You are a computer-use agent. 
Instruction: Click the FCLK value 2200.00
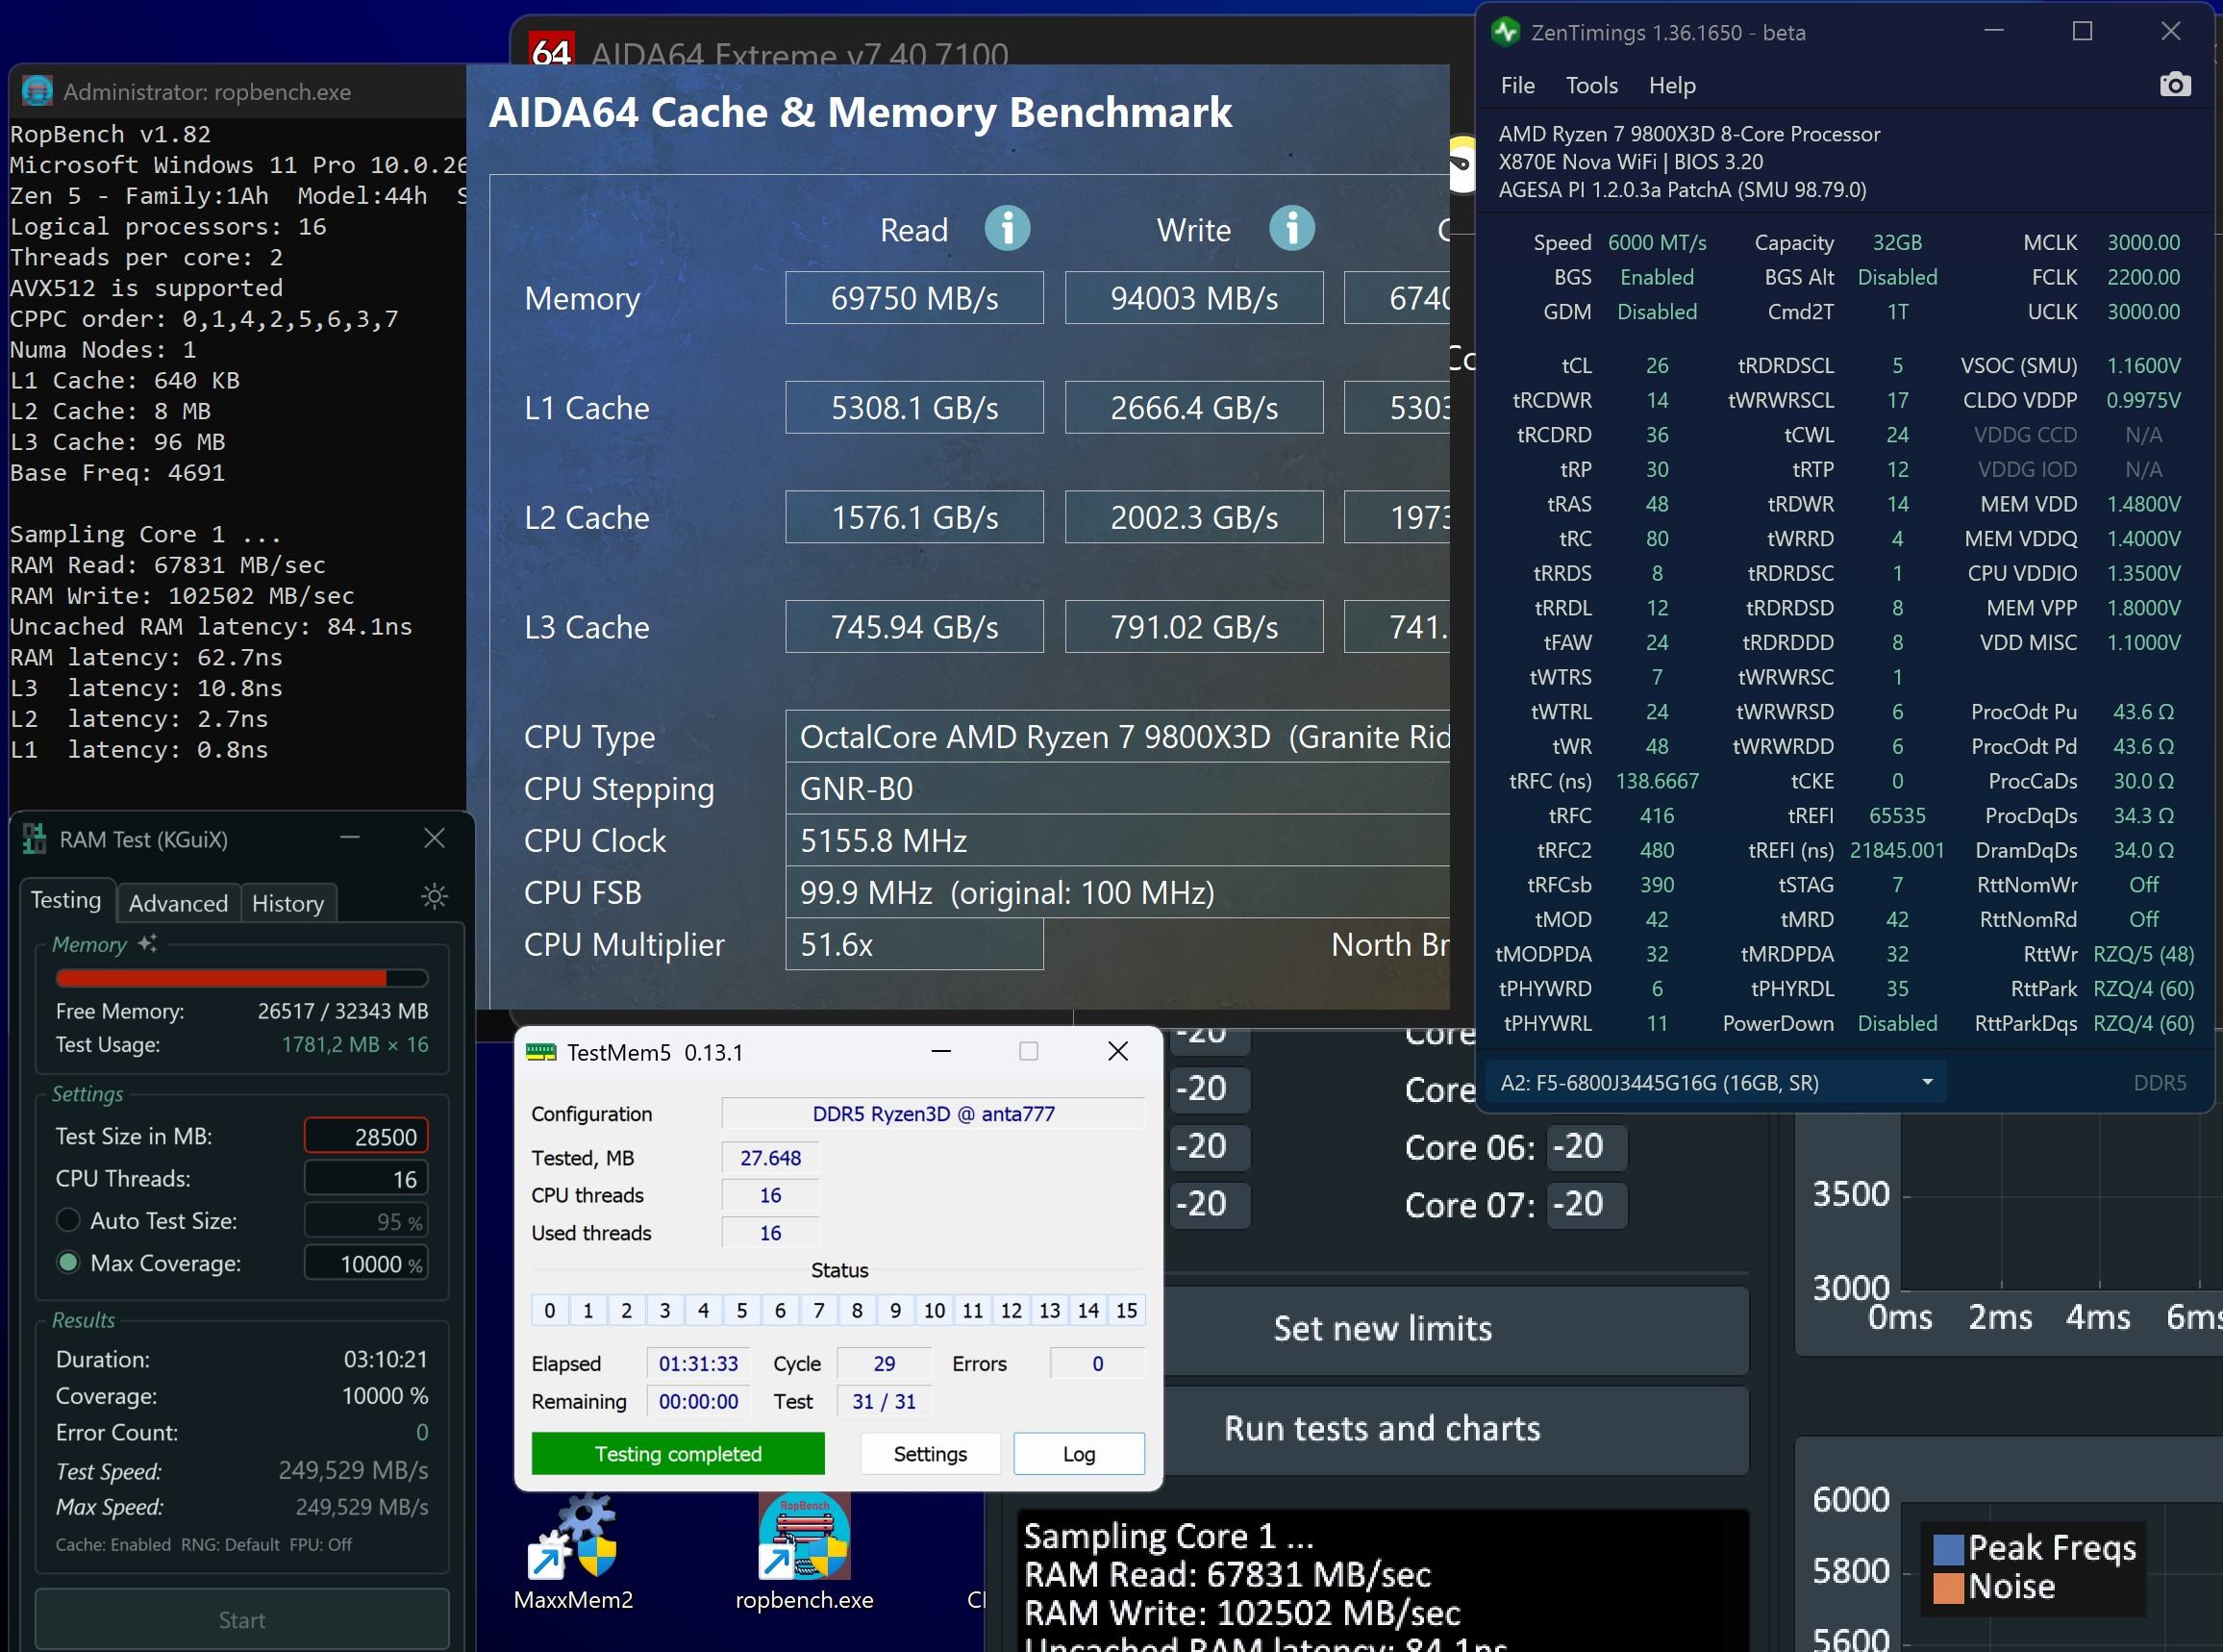pos(2142,277)
